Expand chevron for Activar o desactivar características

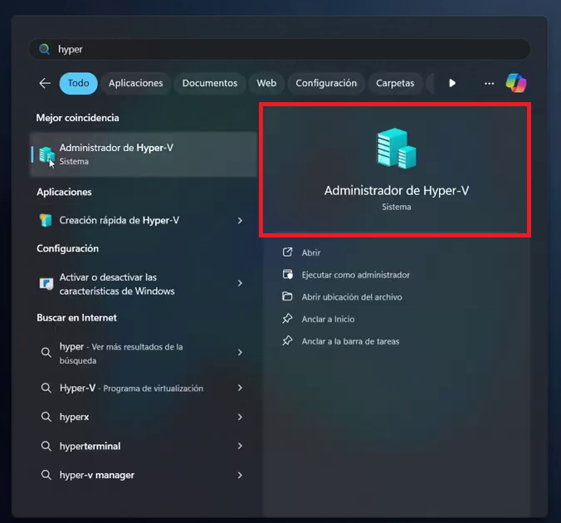tap(240, 283)
